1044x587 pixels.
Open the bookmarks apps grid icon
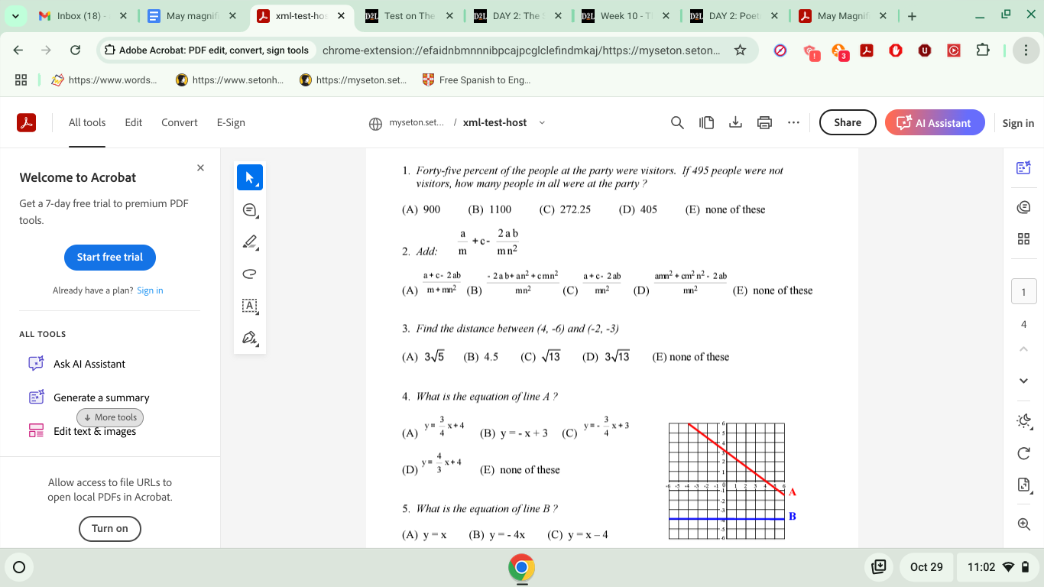[21, 79]
